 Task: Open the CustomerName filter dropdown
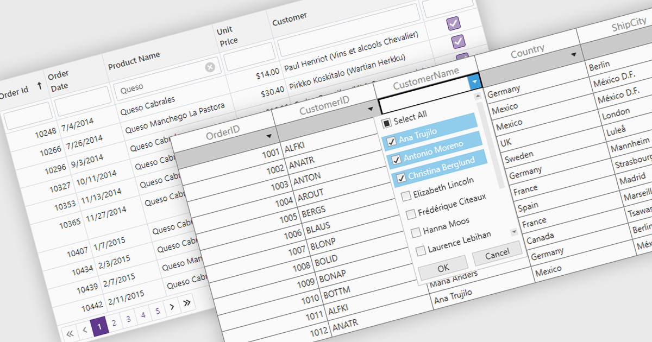tap(475, 82)
